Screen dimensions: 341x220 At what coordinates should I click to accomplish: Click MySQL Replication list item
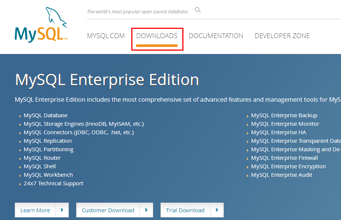[48, 141]
